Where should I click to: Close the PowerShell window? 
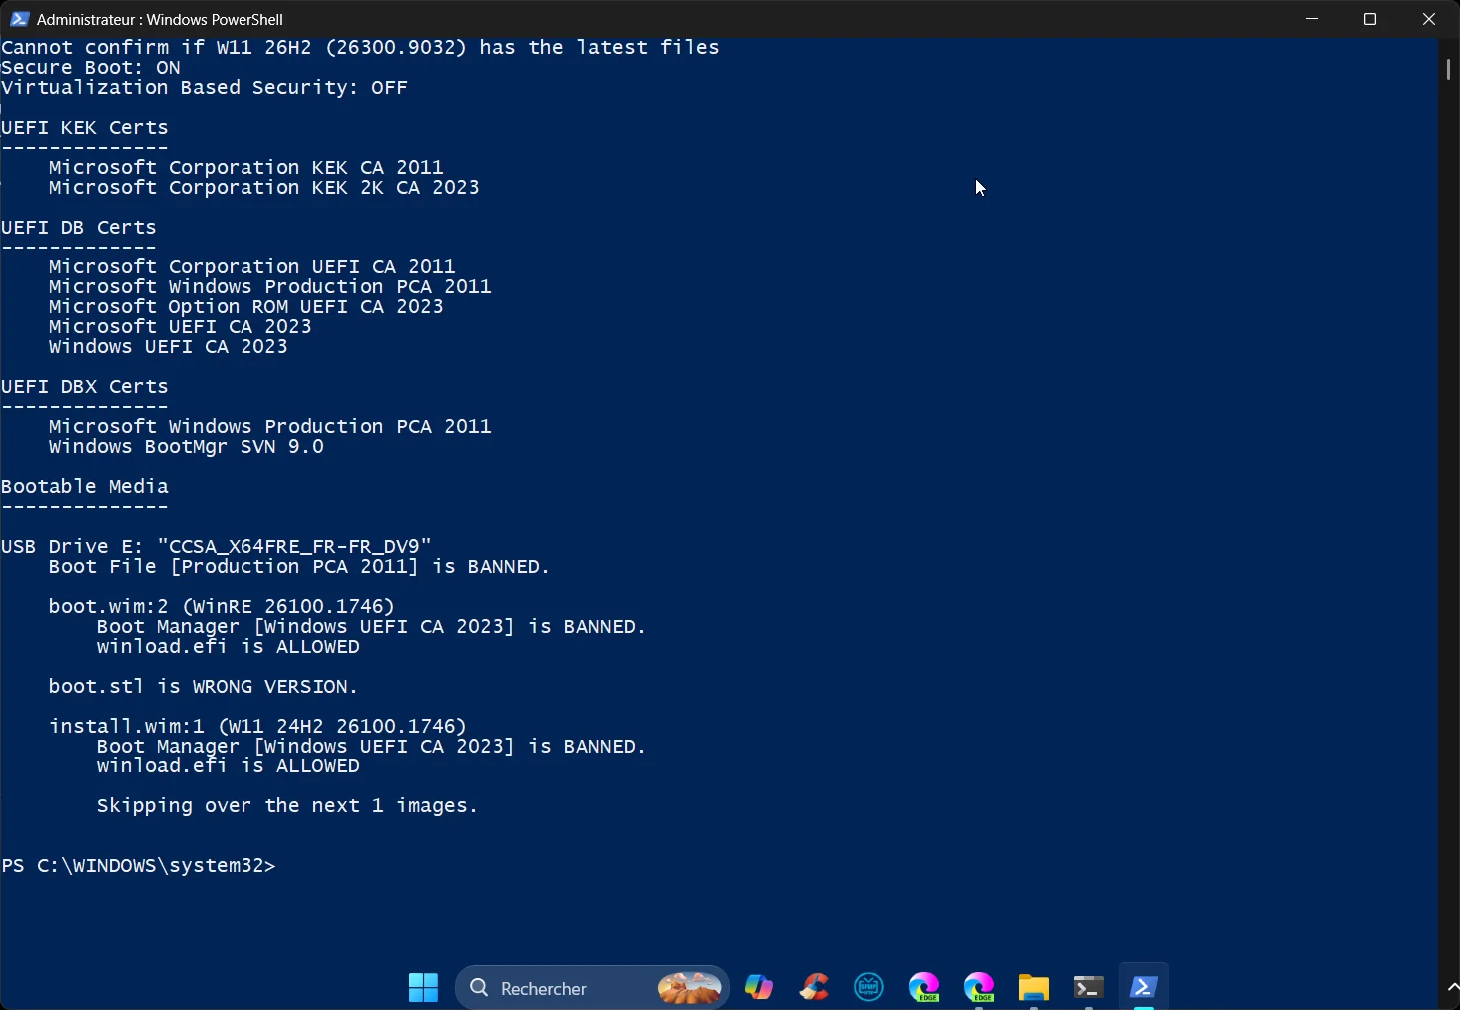(x=1429, y=19)
